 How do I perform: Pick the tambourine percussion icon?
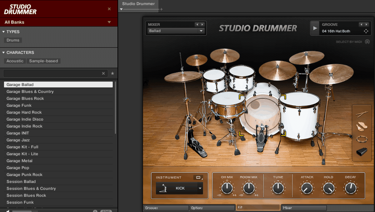tap(362, 139)
